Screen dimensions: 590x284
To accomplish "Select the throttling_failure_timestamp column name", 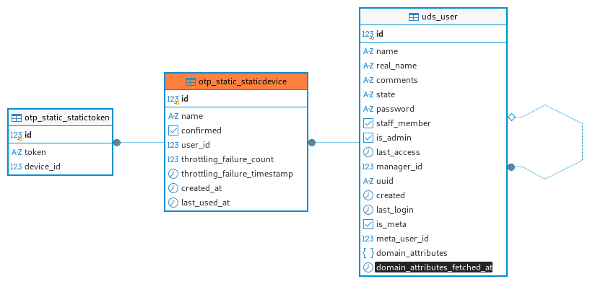I will (x=237, y=174).
